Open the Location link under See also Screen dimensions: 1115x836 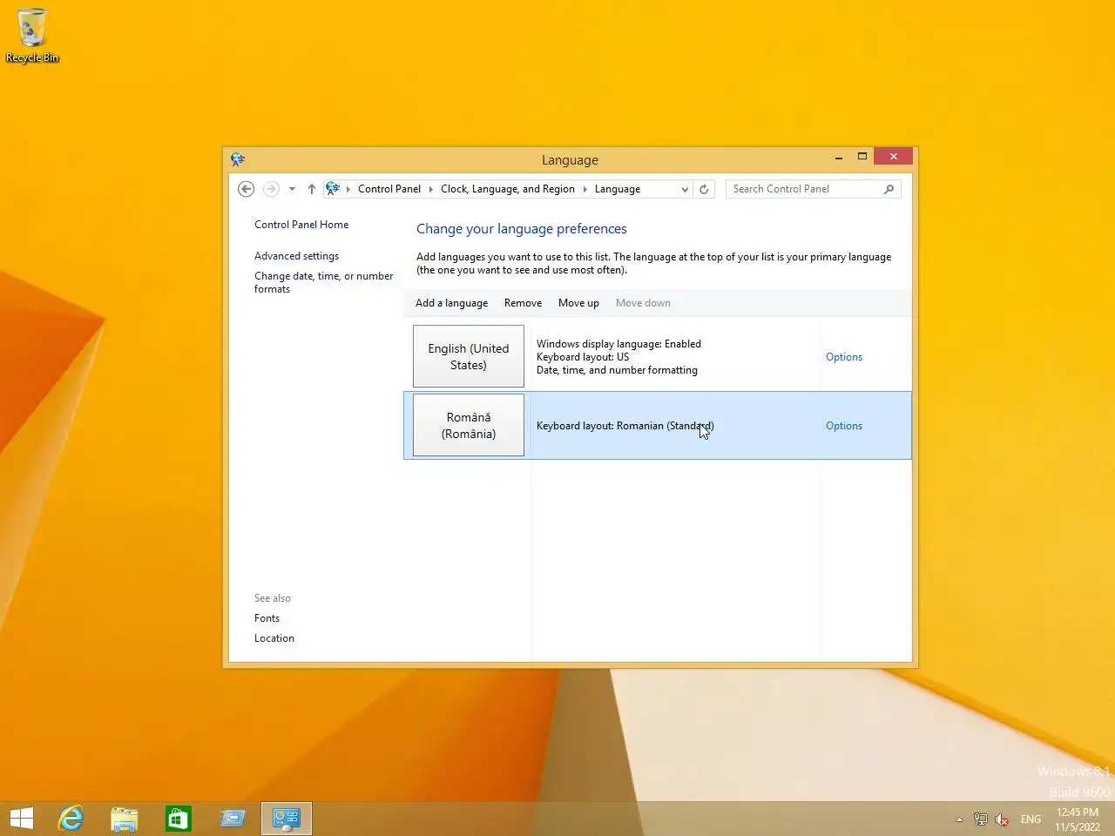tap(274, 638)
